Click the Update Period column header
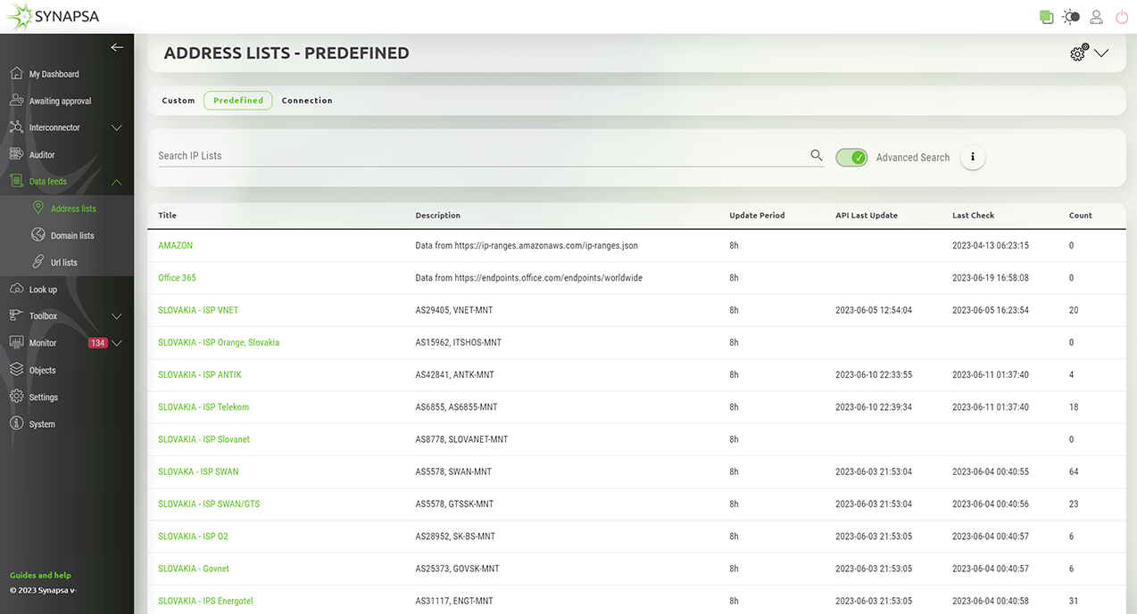 (757, 215)
